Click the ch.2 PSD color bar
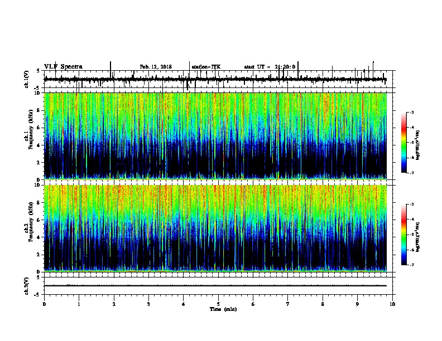The height and width of the screenshot is (341, 442). tap(404, 235)
